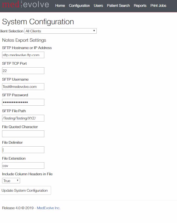
Task: Click the File Extension text field
Action: tap(23, 166)
